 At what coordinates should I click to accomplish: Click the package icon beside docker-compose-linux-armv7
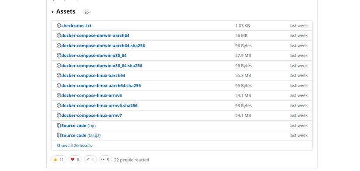pos(59,115)
